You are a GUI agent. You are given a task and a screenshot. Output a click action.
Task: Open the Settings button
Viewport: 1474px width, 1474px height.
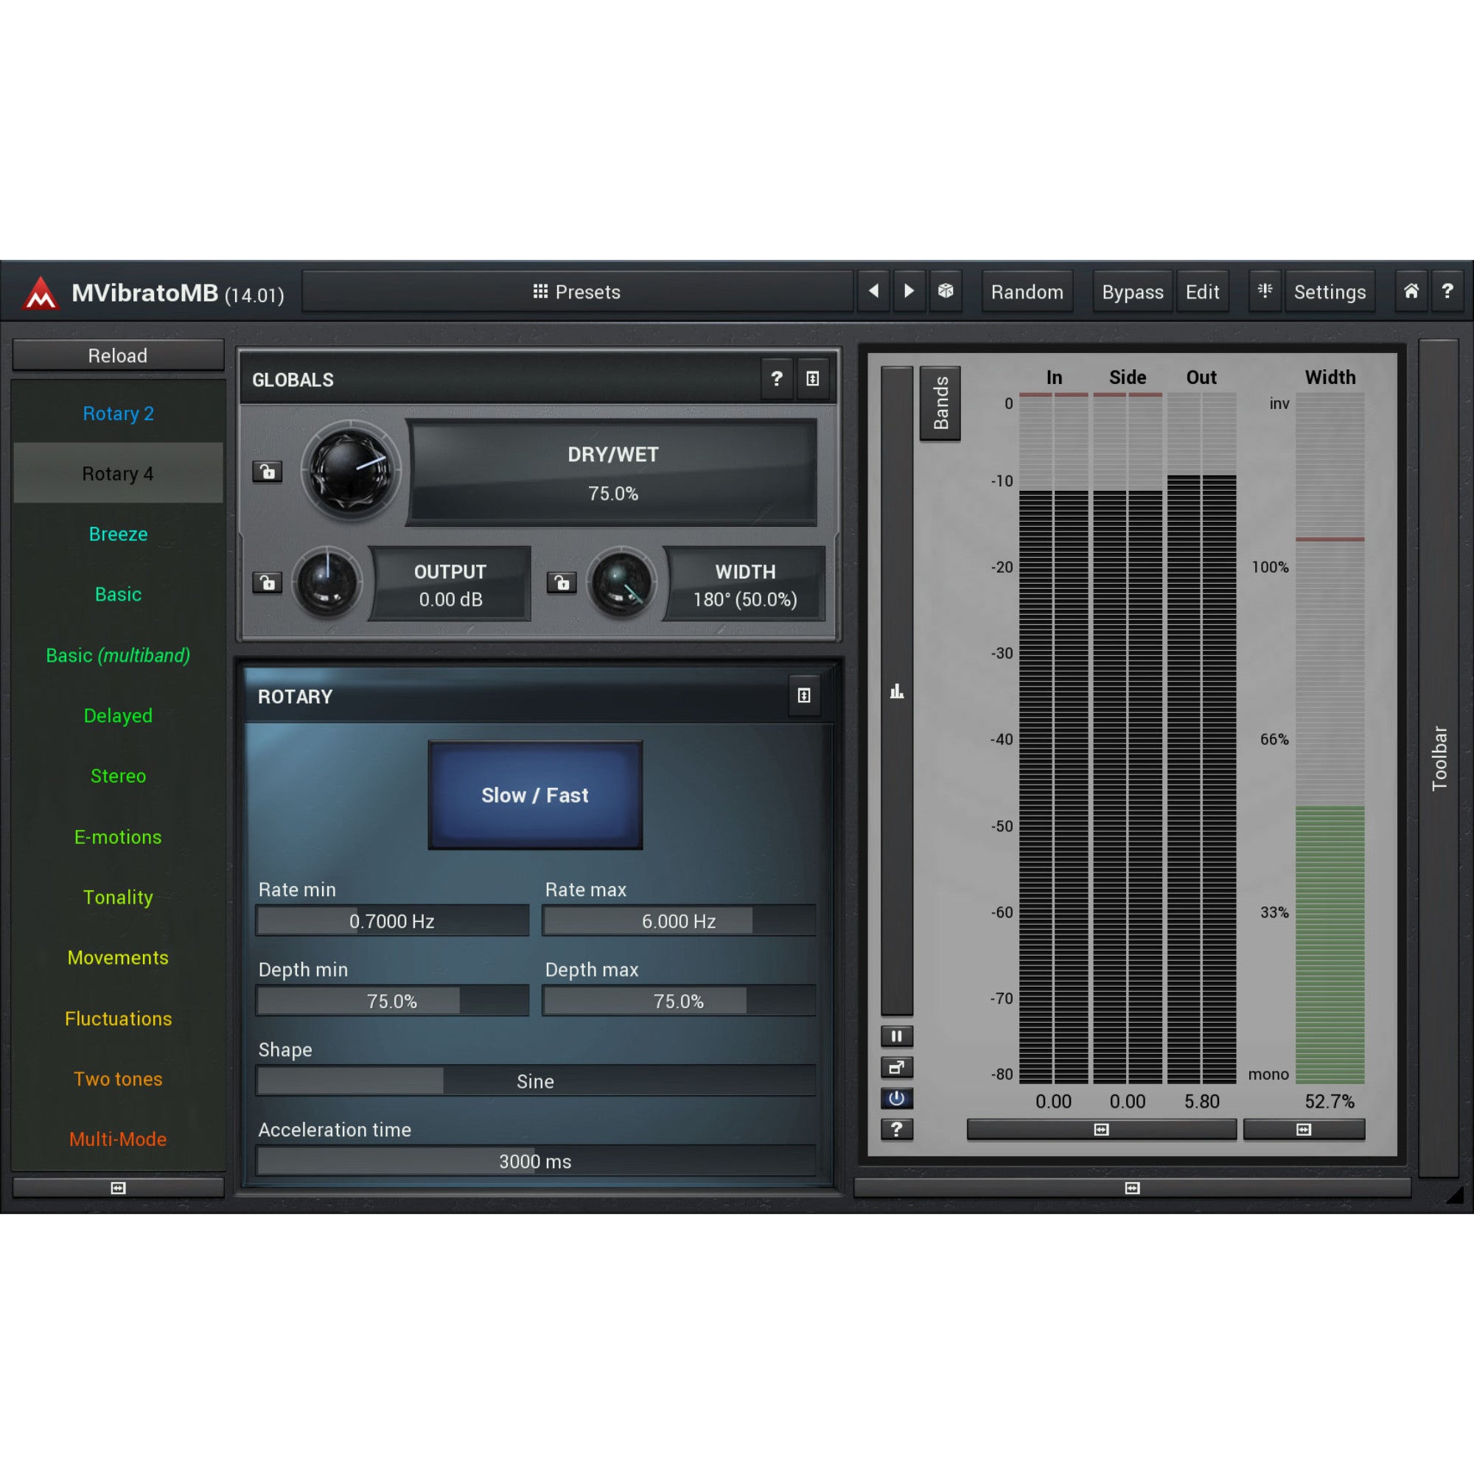(1330, 291)
